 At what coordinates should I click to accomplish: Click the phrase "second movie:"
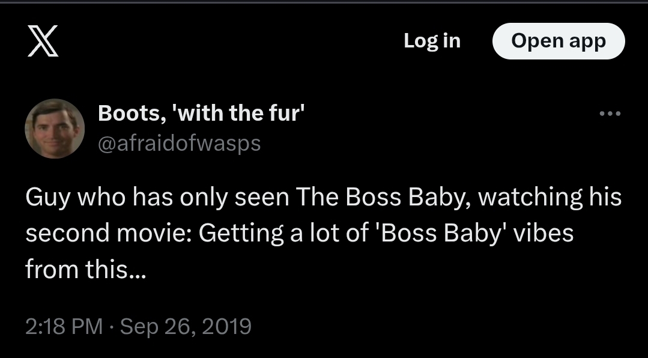pyautogui.click(x=108, y=233)
